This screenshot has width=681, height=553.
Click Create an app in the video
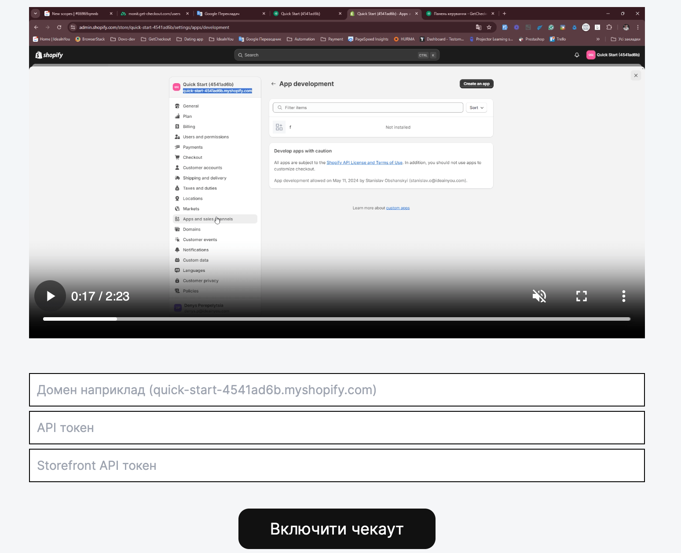(476, 84)
